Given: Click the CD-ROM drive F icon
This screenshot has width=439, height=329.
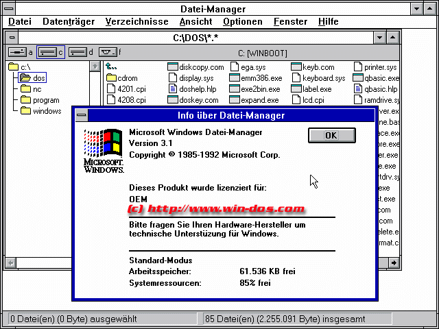Looking at the screenshot, I should 107,52.
